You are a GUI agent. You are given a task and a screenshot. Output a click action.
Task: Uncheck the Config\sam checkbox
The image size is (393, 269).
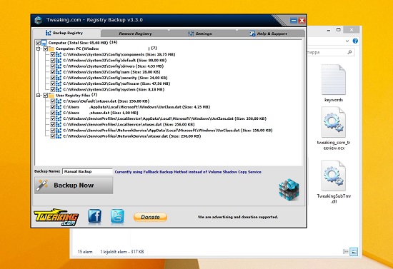(53, 72)
